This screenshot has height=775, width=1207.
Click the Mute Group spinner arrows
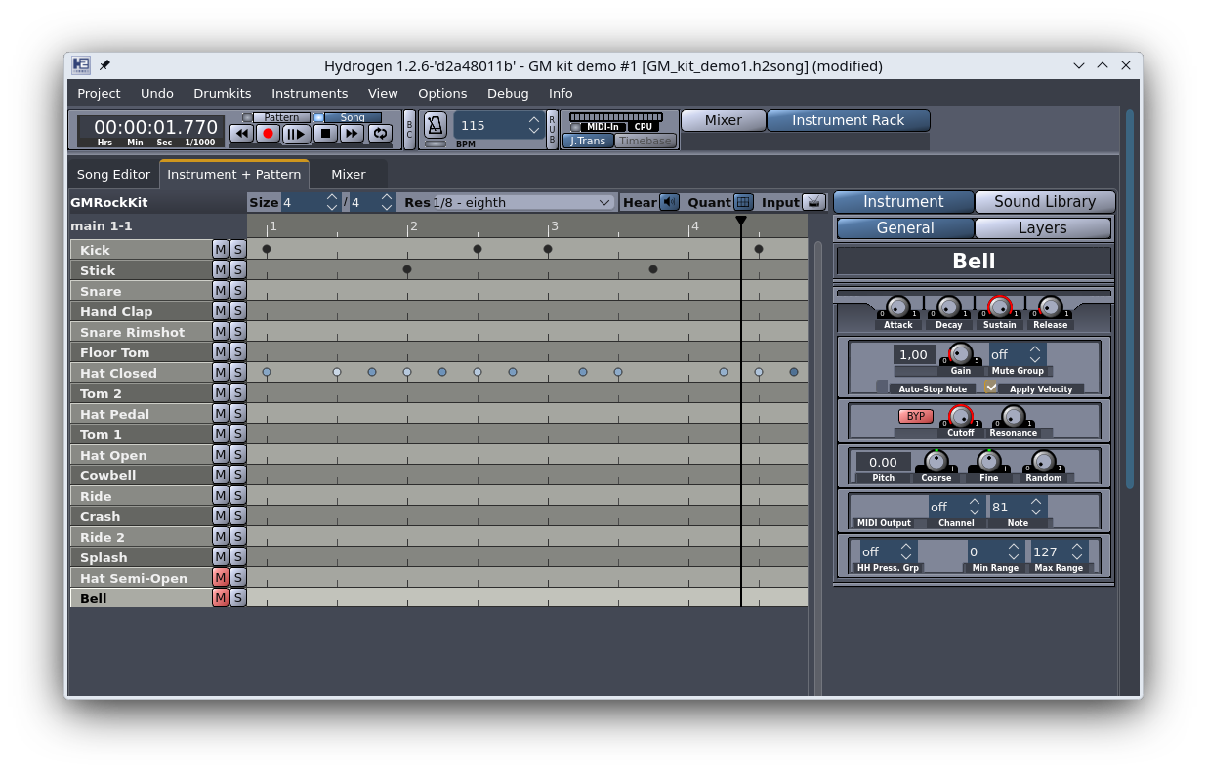pos(1036,354)
